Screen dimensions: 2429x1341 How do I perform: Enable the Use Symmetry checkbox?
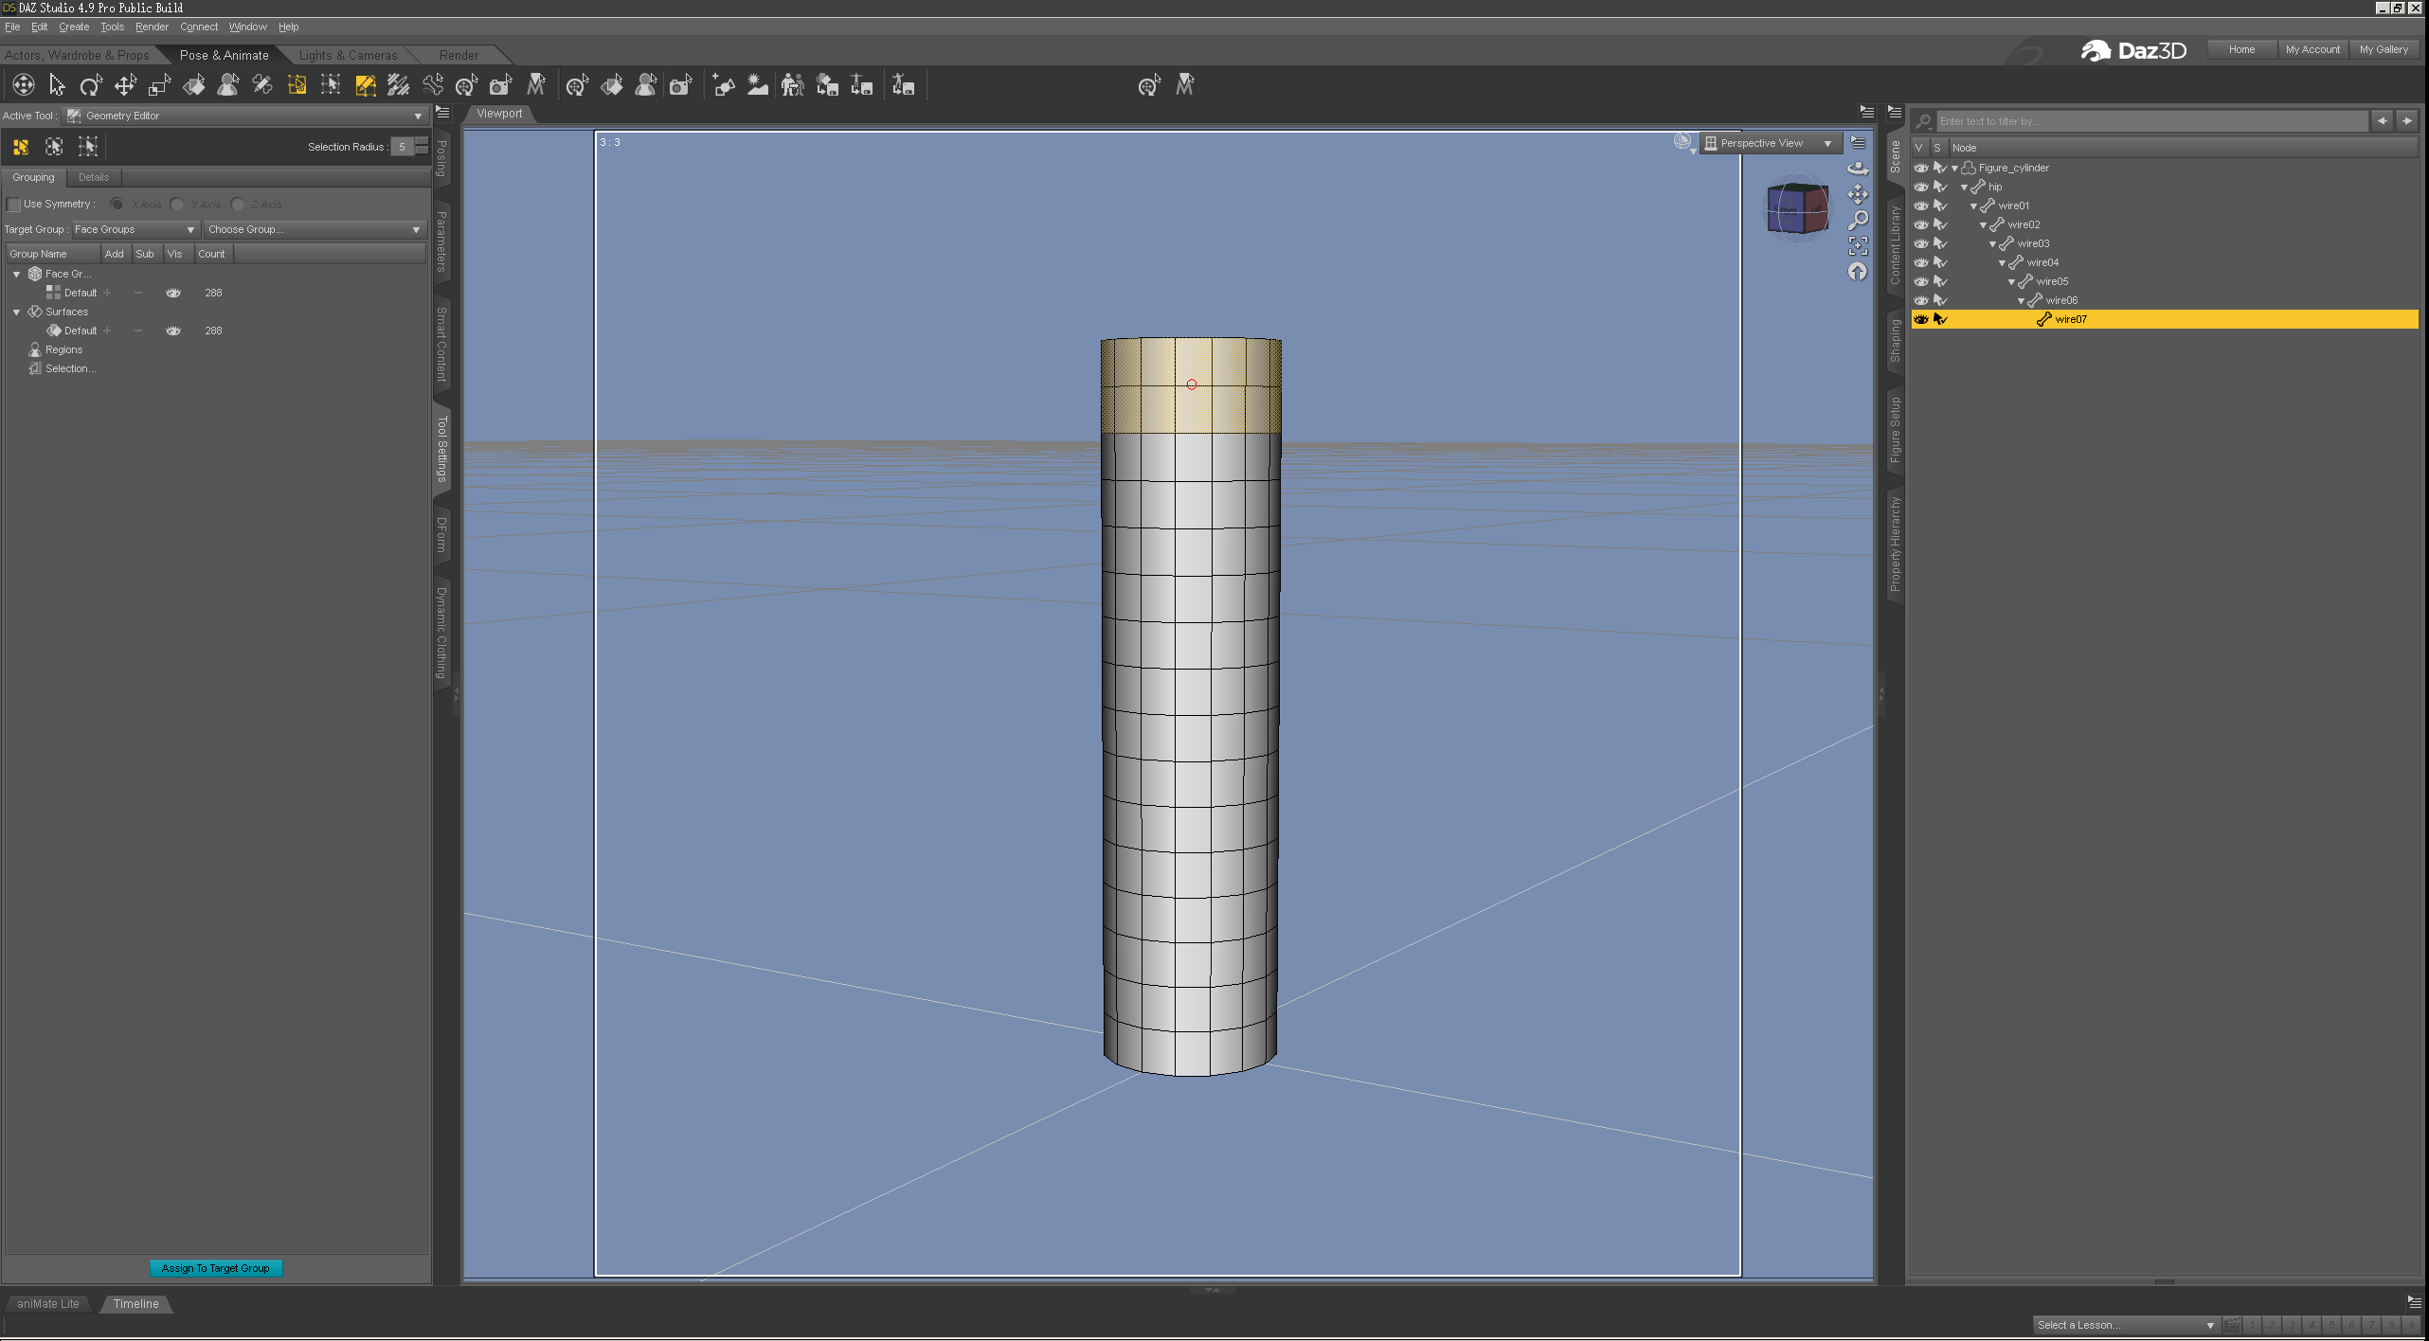(x=14, y=205)
